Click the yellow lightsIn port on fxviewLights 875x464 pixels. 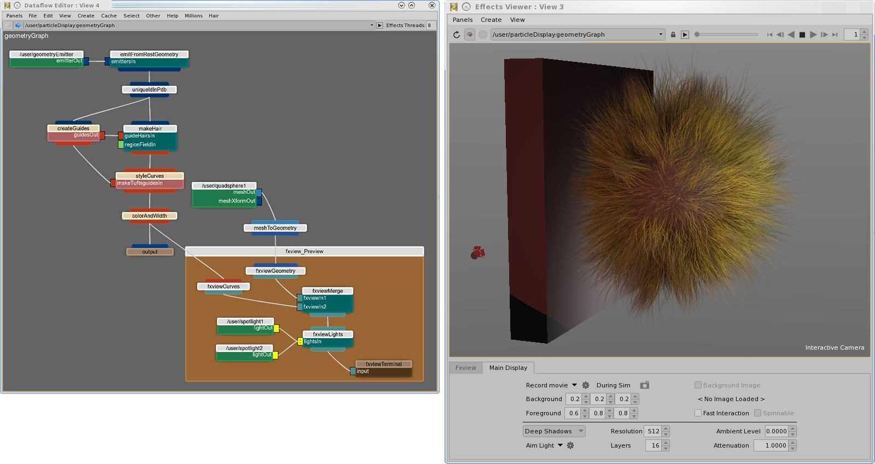[300, 341]
